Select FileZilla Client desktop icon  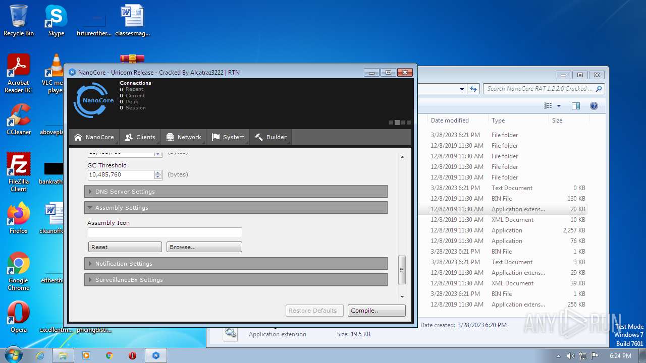click(19, 172)
